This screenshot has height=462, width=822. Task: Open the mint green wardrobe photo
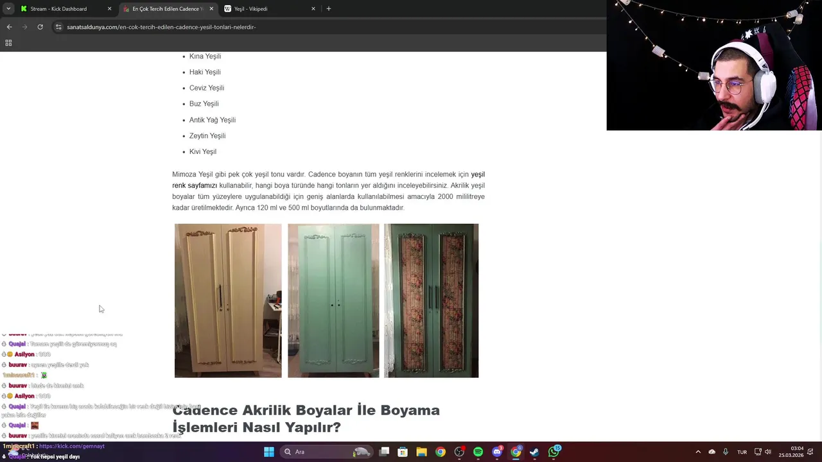click(x=333, y=300)
